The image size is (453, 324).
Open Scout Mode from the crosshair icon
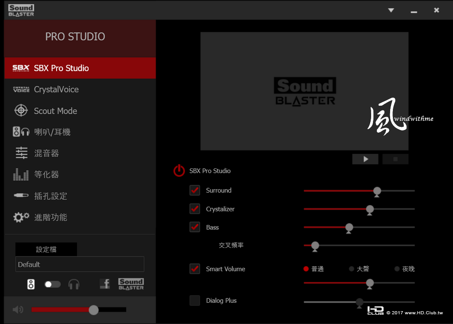pyautogui.click(x=21, y=111)
